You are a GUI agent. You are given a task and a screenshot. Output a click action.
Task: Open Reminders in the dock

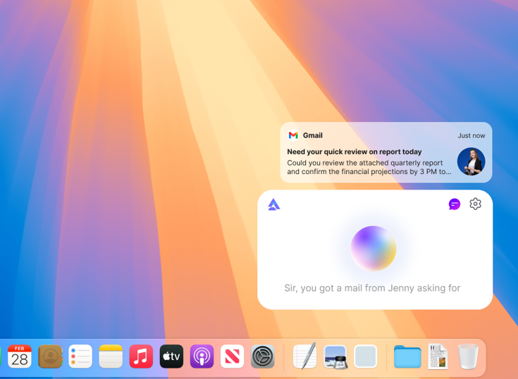80,356
